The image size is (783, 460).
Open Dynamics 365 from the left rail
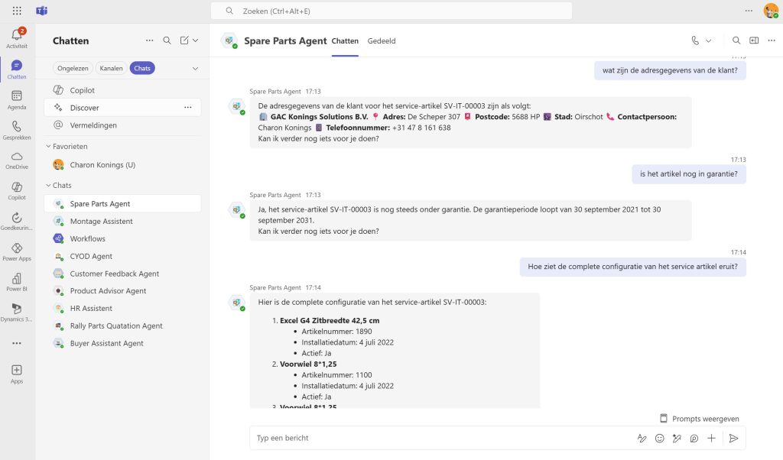coord(17,313)
